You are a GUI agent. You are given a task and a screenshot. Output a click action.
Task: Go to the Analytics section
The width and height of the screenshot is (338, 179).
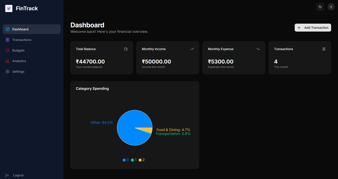pos(19,61)
